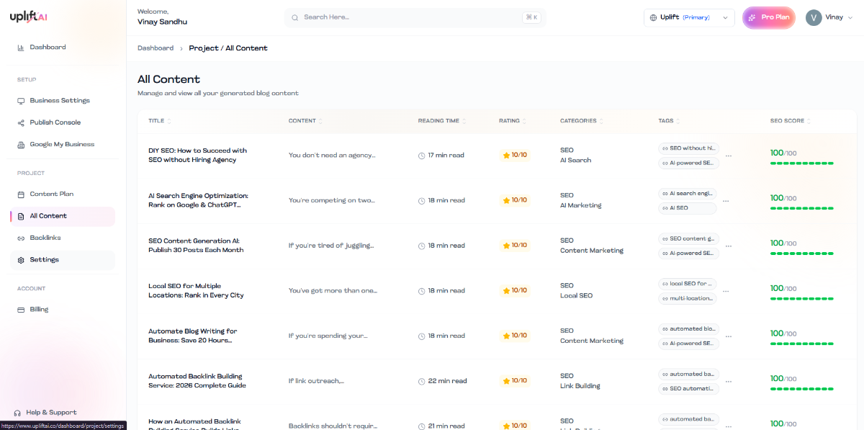Click '17 min read' clock entry
The image size is (864, 430).
click(441, 156)
